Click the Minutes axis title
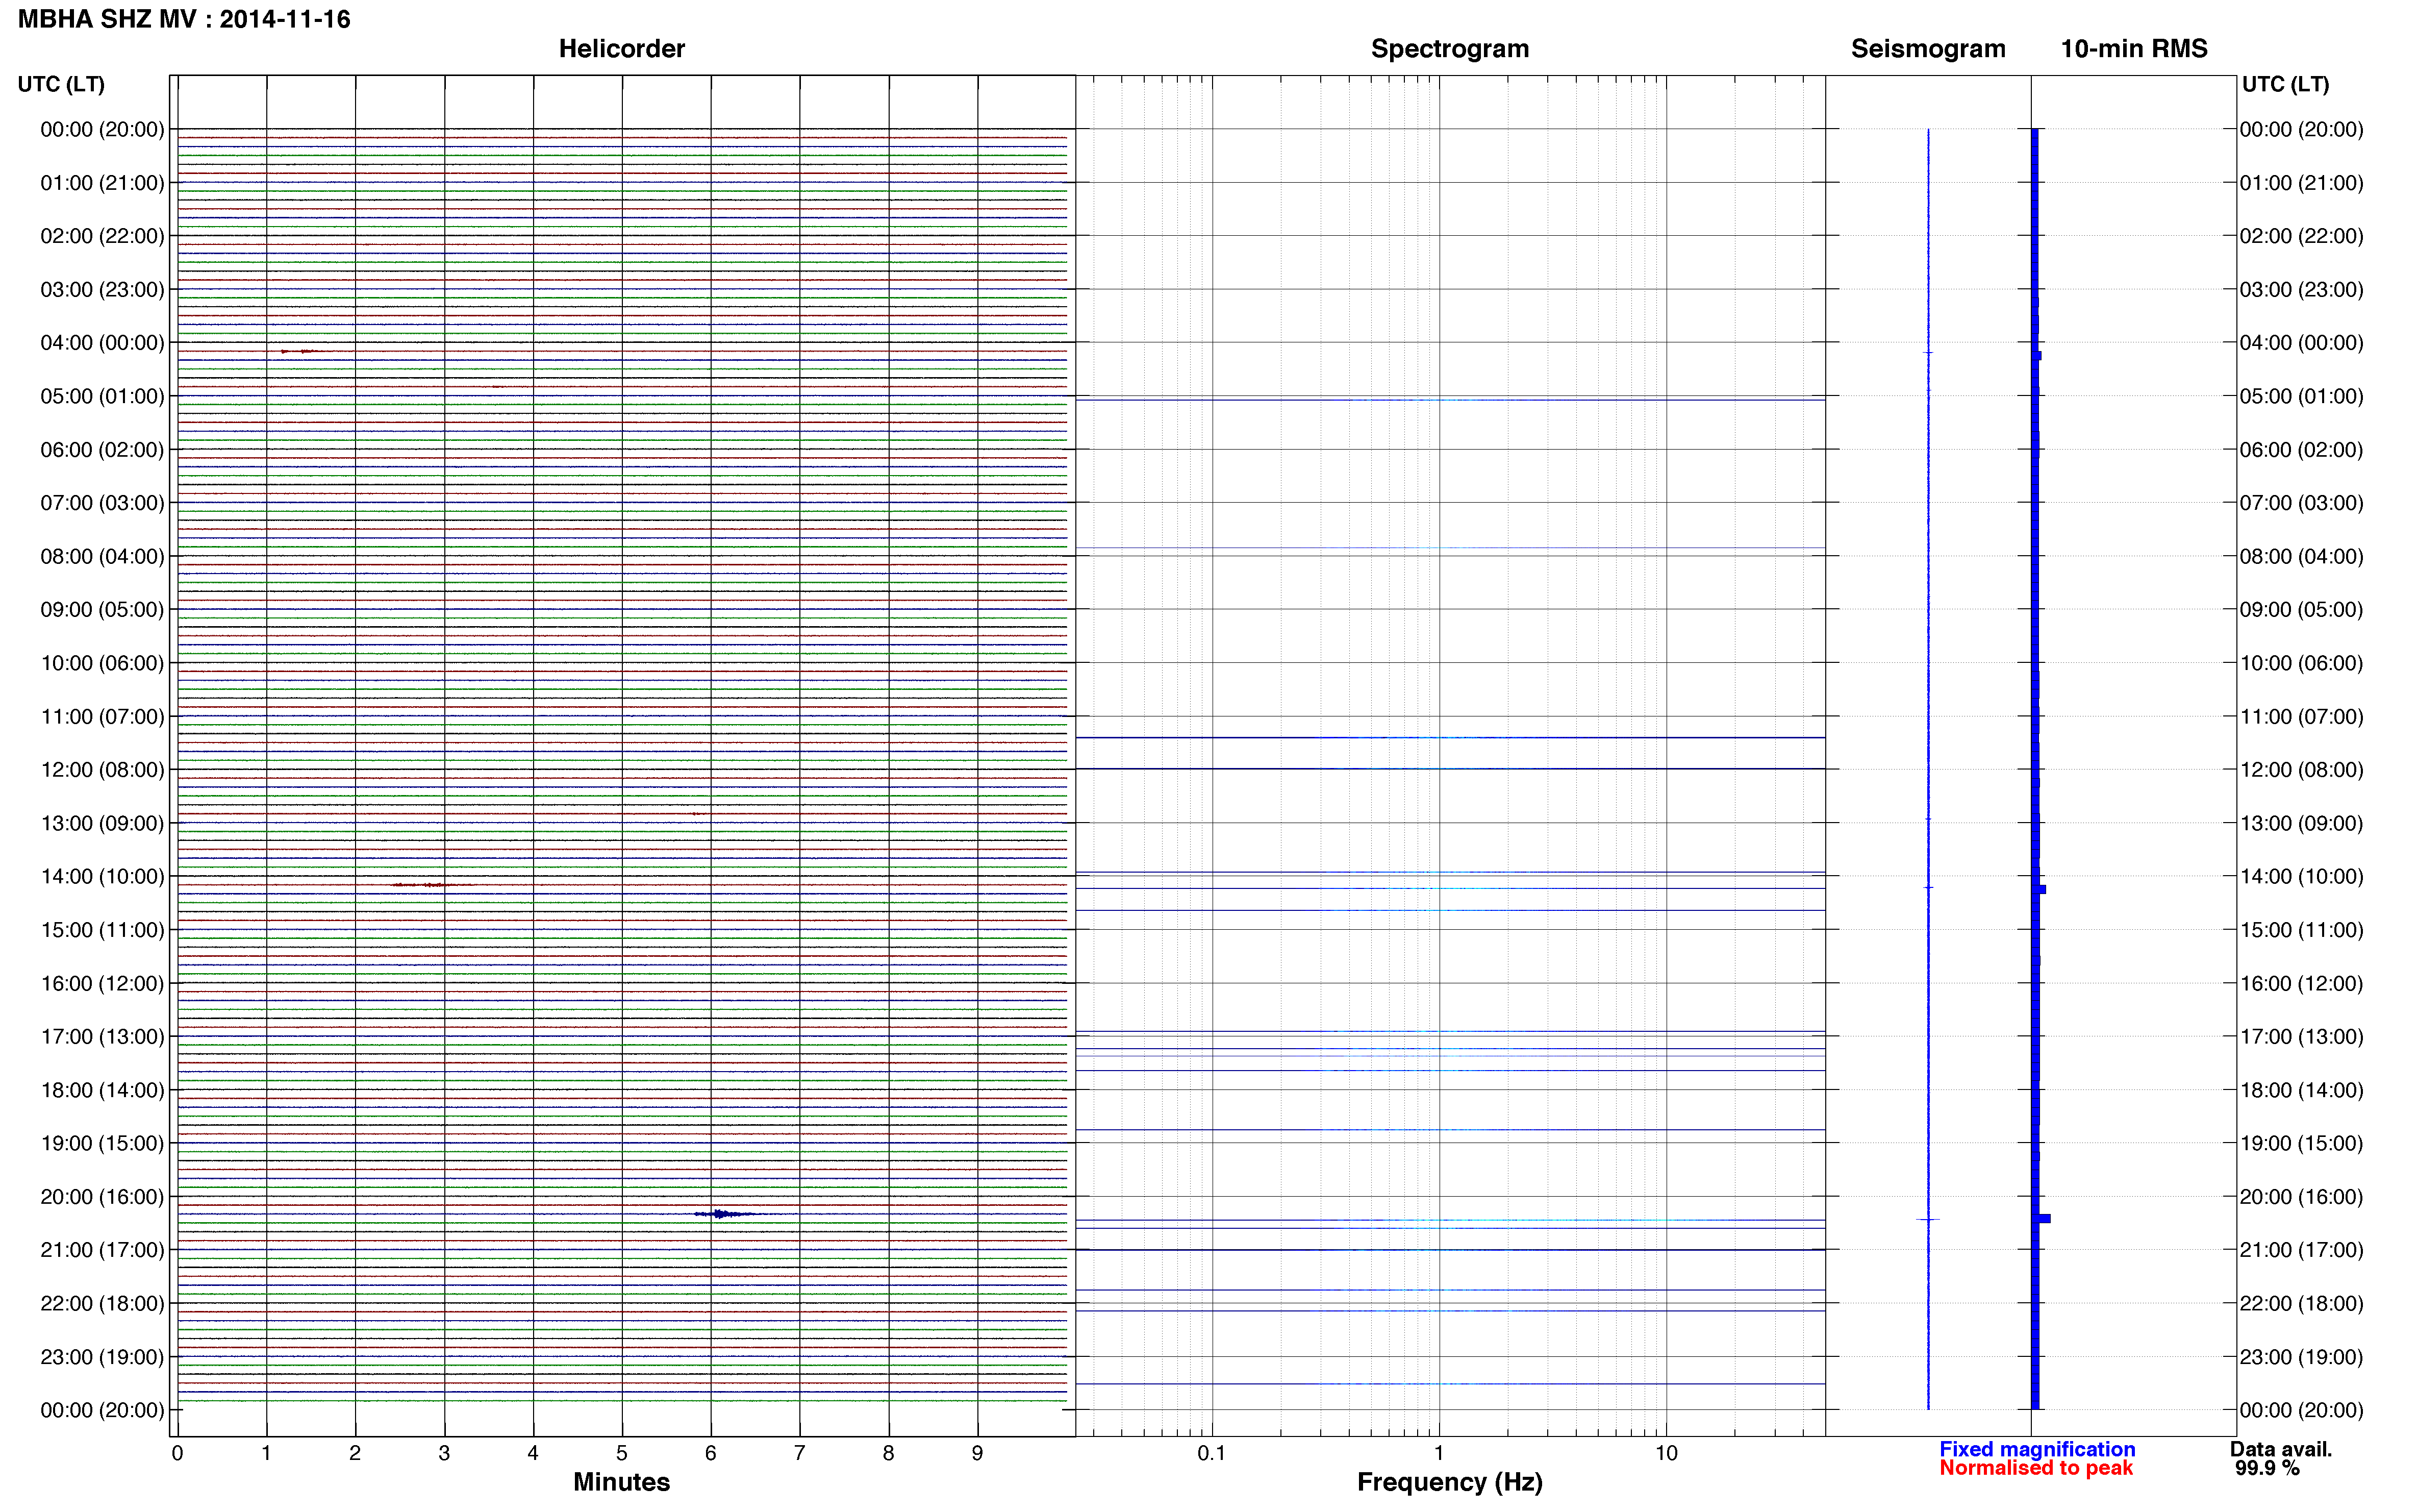Viewport: 2418px width, 1512px height. (x=621, y=1482)
